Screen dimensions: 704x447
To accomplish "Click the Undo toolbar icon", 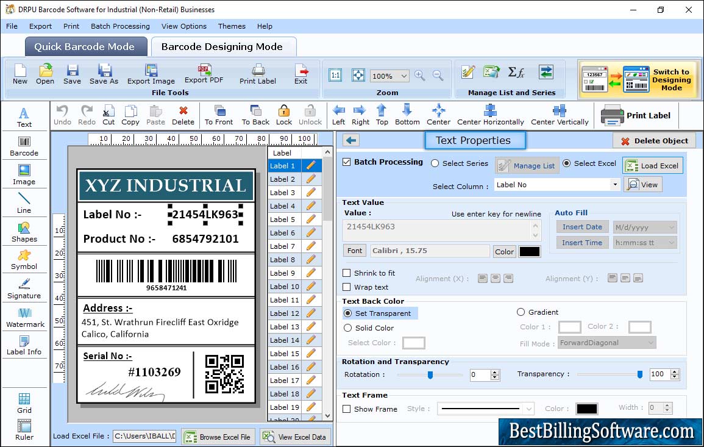I will pyautogui.click(x=62, y=115).
